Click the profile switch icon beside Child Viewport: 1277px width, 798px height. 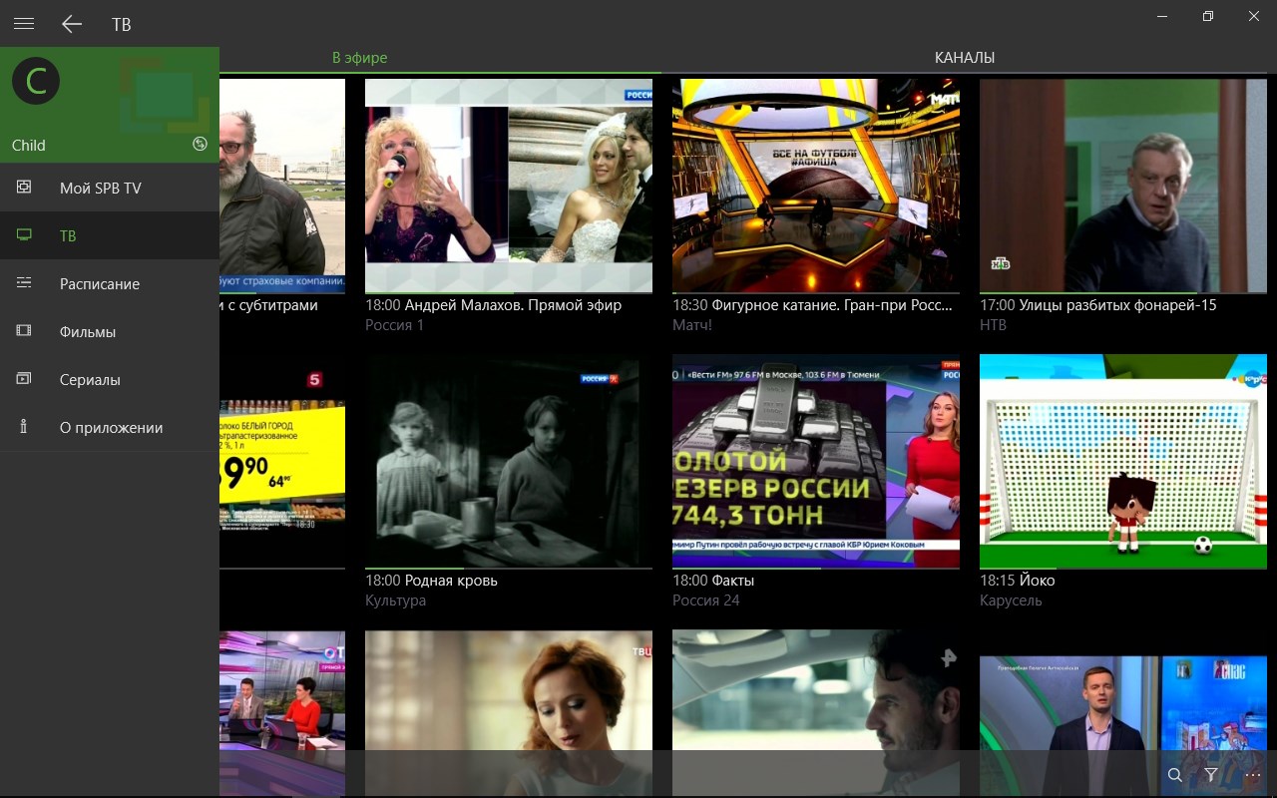pos(200,143)
